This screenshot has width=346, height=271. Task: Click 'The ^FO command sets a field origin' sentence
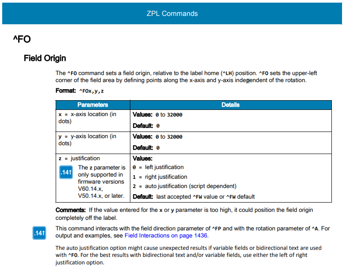(186, 73)
